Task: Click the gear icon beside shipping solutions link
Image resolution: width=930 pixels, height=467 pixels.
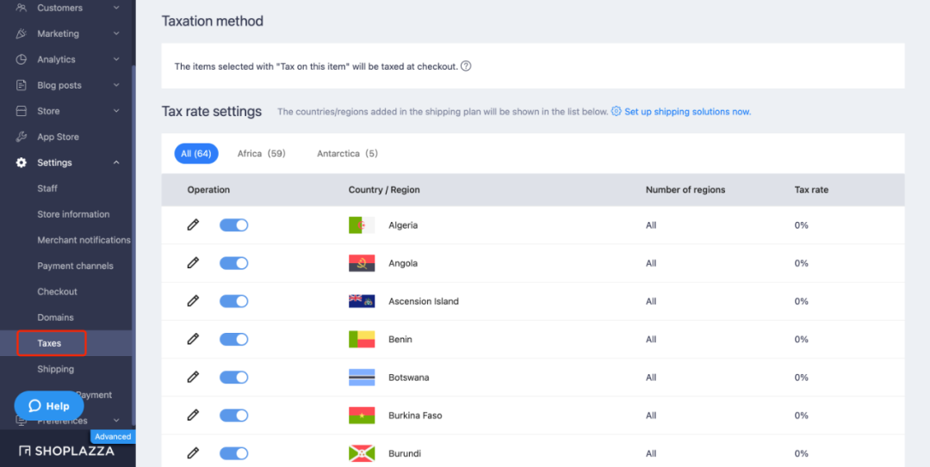Action: 616,112
